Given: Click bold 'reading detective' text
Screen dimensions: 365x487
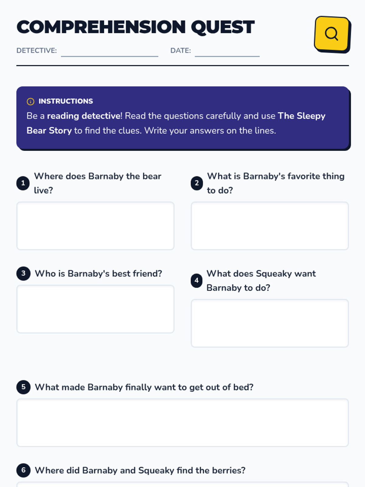Looking at the screenshot, I should [x=84, y=116].
